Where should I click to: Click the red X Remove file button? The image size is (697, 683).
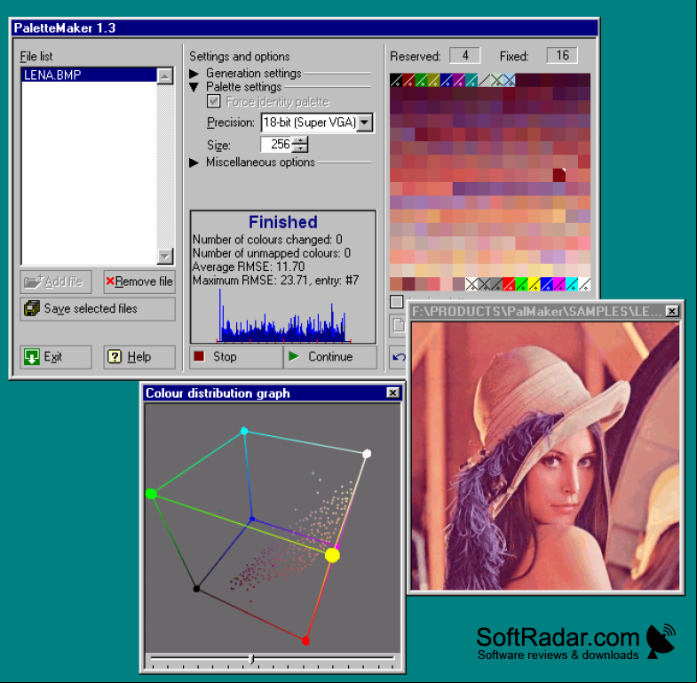[x=139, y=282]
